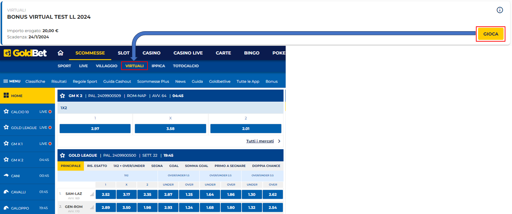Screen dimensions: 512x214
Task: Select GM K 2 sidebar ball icon
Action: coord(6,160)
